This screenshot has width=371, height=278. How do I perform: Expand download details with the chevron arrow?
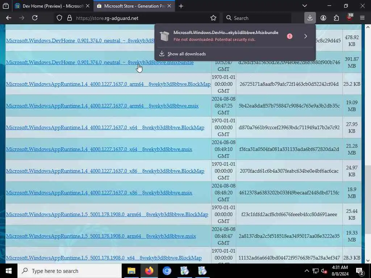click(305, 36)
